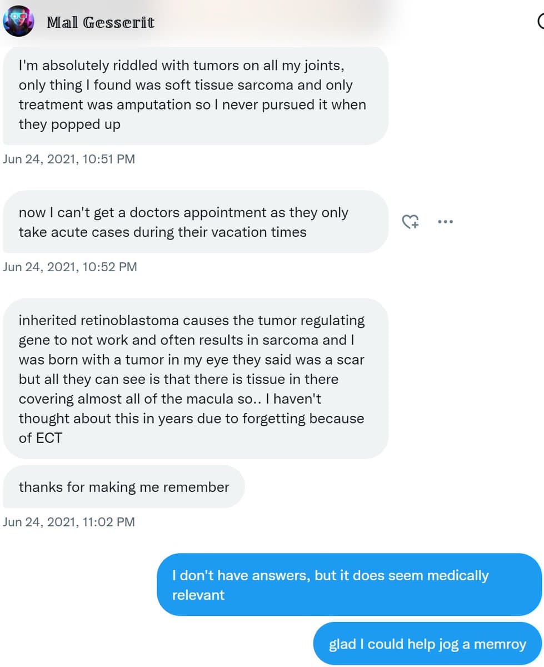The height and width of the screenshot is (667, 544).
Task: Click the add reaction heart icon
Action: (410, 222)
